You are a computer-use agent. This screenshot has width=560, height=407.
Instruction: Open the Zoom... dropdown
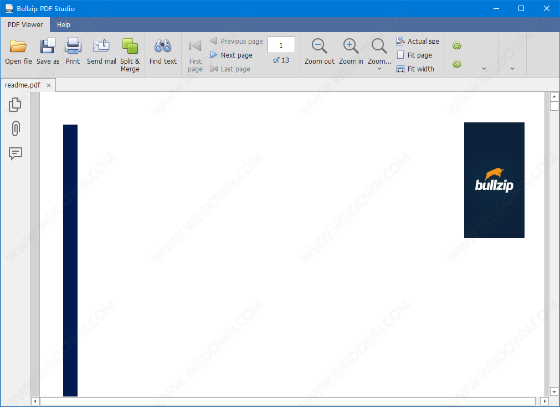379,55
